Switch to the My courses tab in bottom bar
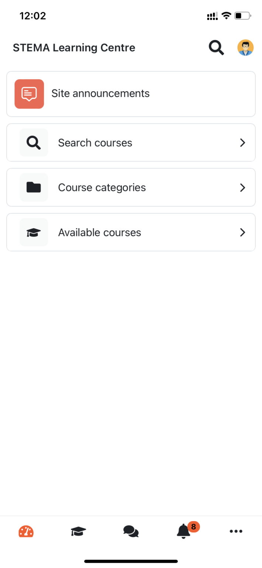The width and height of the screenshot is (262, 568). pos(78,532)
